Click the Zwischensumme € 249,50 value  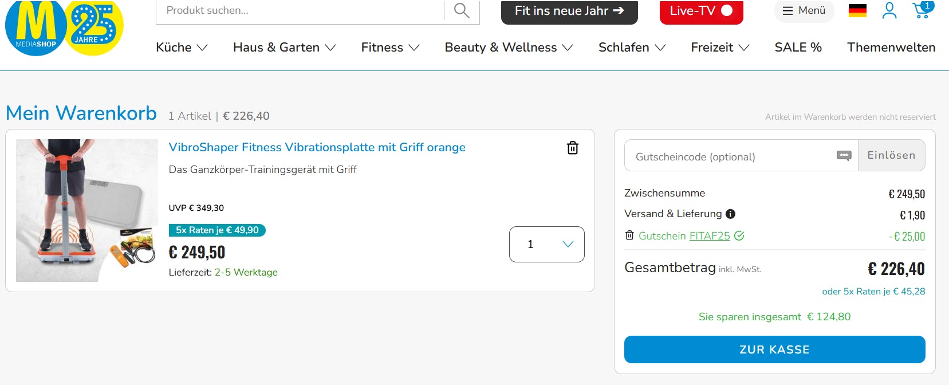point(907,194)
